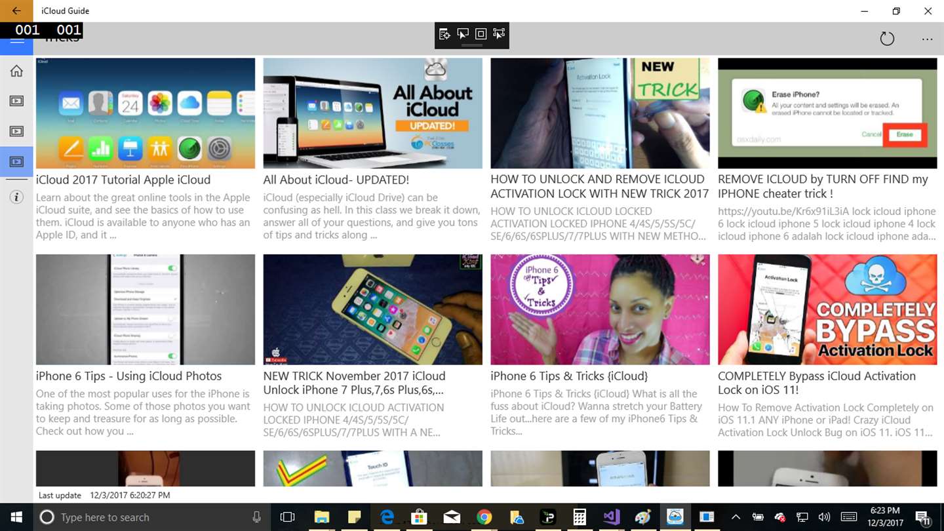Click title 'iCloud 2017 Tutorial Apple iCloud'
This screenshot has width=944, height=531.
coord(123,180)
